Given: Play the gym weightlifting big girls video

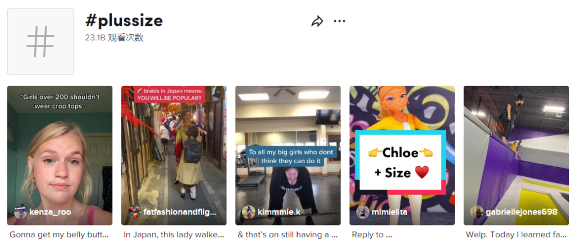Looking at the screenshot, I should [288, 155].
